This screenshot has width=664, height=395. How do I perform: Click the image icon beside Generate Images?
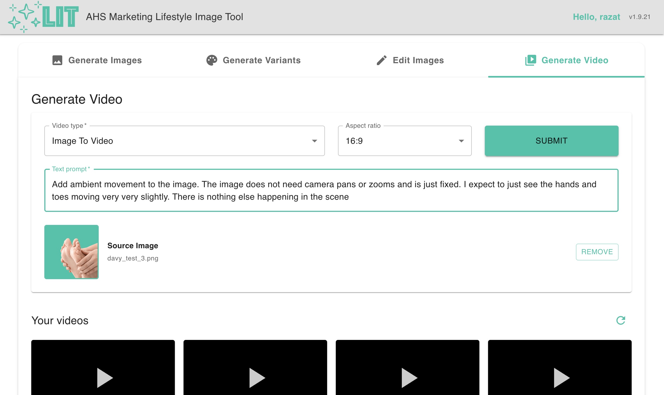[57, 60]
